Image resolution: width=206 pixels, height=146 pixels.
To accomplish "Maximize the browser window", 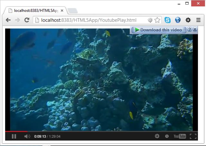I will 187,4.
